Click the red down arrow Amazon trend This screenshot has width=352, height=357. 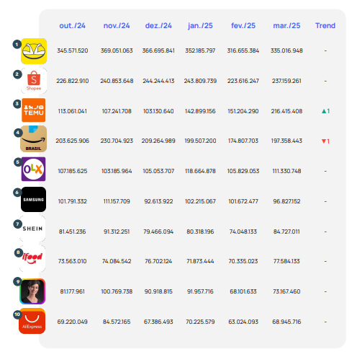tap(325, 141)
